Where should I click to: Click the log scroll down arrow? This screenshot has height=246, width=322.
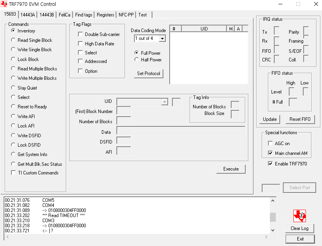click(273, 230)
